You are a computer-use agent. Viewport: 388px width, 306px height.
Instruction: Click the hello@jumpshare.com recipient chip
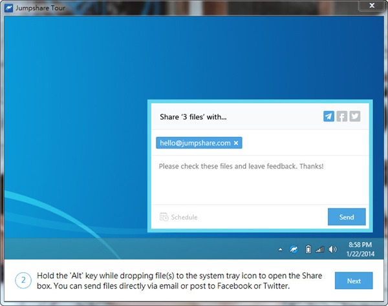199,143
